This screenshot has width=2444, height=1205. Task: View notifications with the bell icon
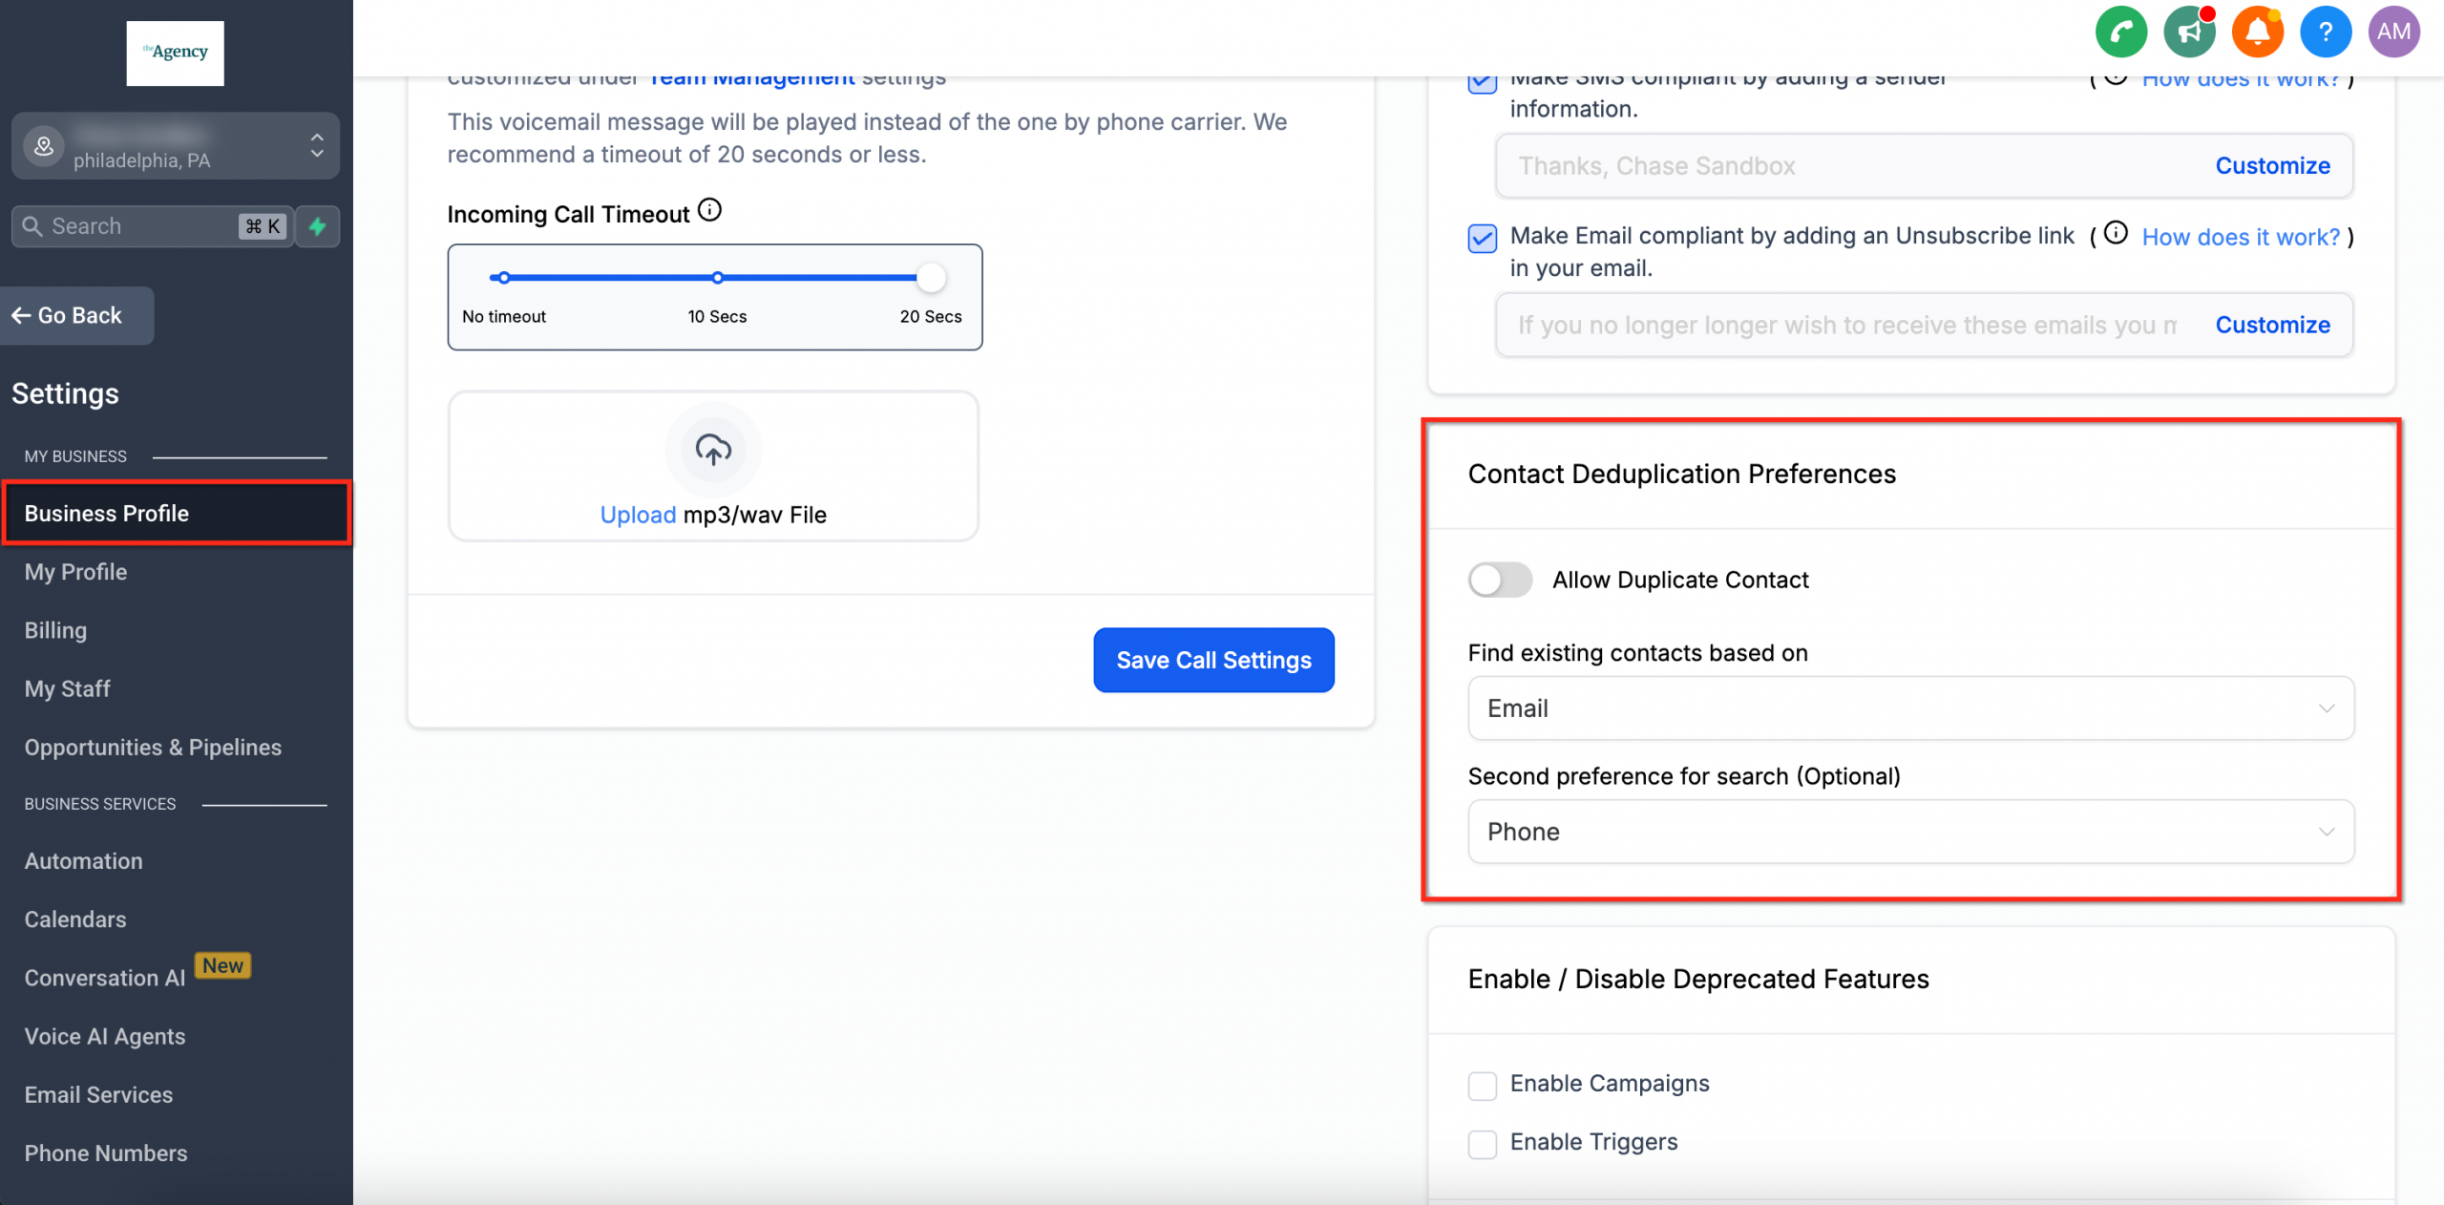pos(2258,32)
